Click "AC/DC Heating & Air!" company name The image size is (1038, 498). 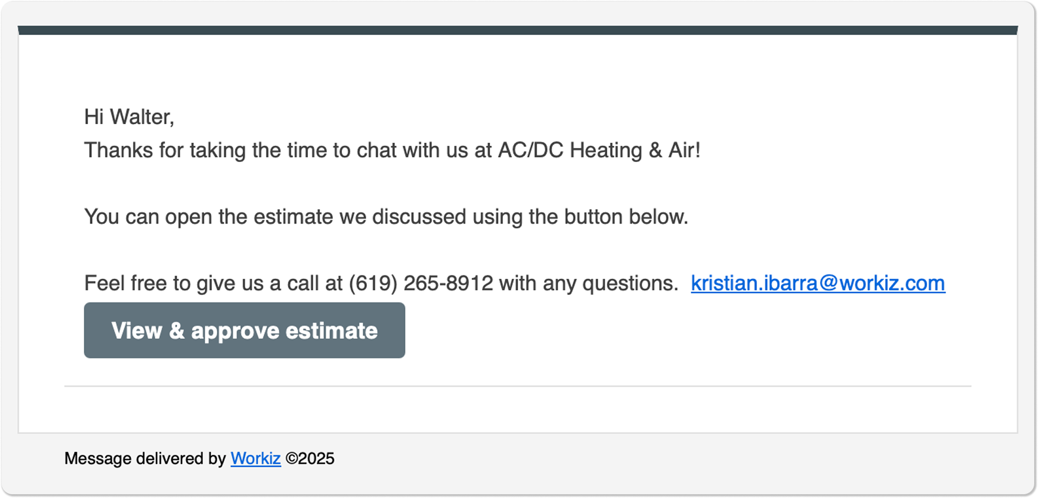(599, 150)
